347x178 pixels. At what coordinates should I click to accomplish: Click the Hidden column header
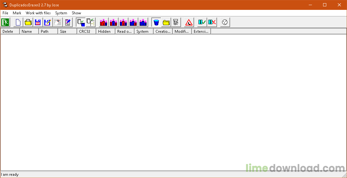click(105, 32)
